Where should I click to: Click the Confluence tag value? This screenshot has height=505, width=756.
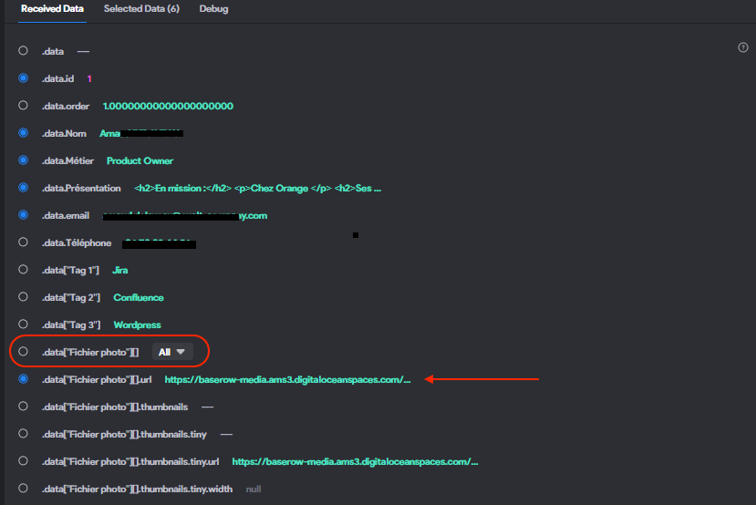(x=139, y=298)
